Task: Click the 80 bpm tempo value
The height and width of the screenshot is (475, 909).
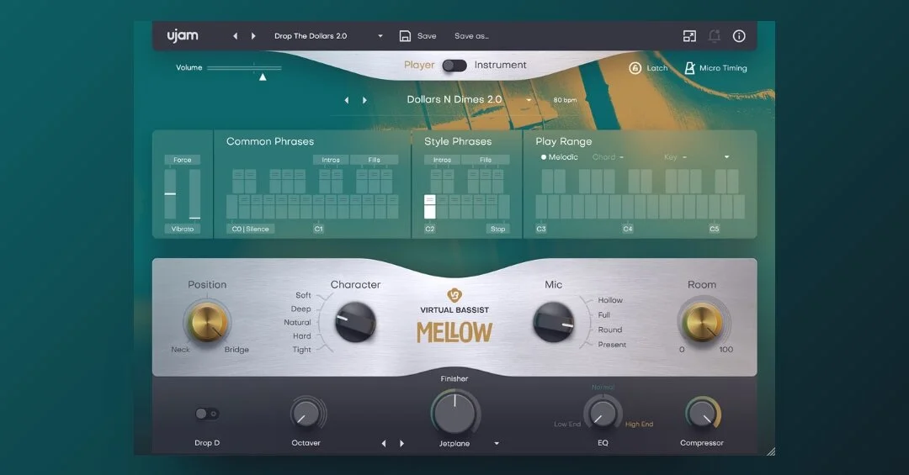Action: pos(565,100)
